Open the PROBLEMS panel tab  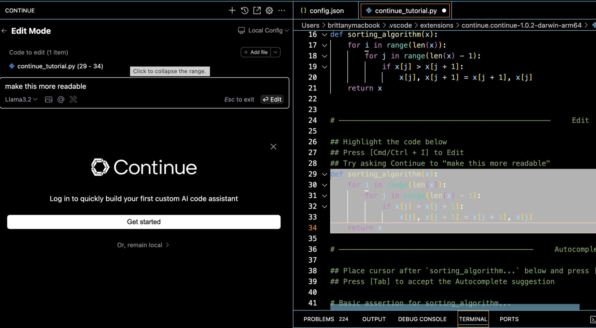click(326, 319)
